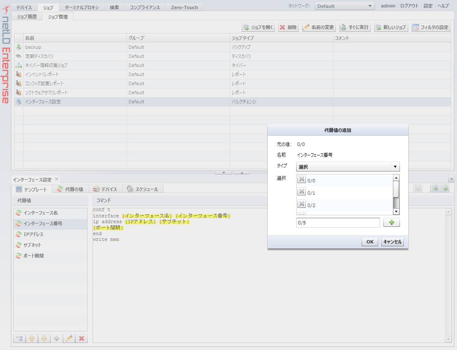Remove the 0/1 choice from selection list

[x=302, y=192]
